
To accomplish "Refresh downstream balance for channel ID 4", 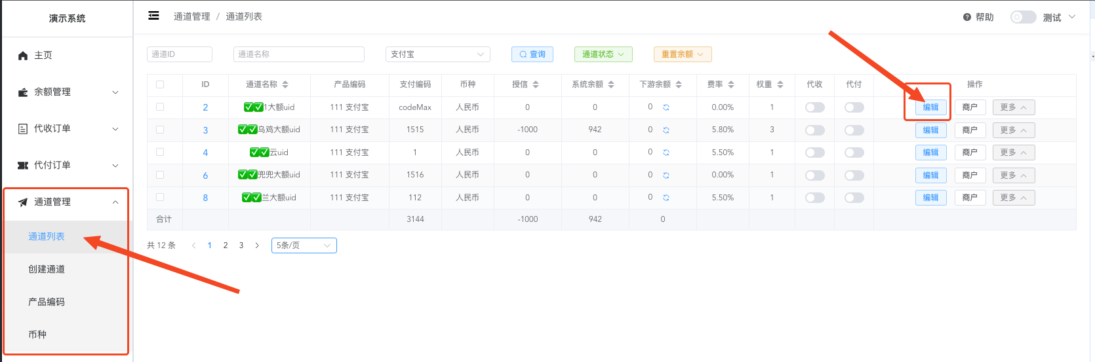I will (666, 153).
